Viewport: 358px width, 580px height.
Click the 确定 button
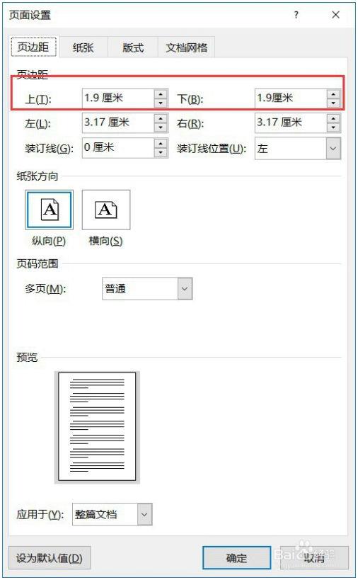(236, 558)
